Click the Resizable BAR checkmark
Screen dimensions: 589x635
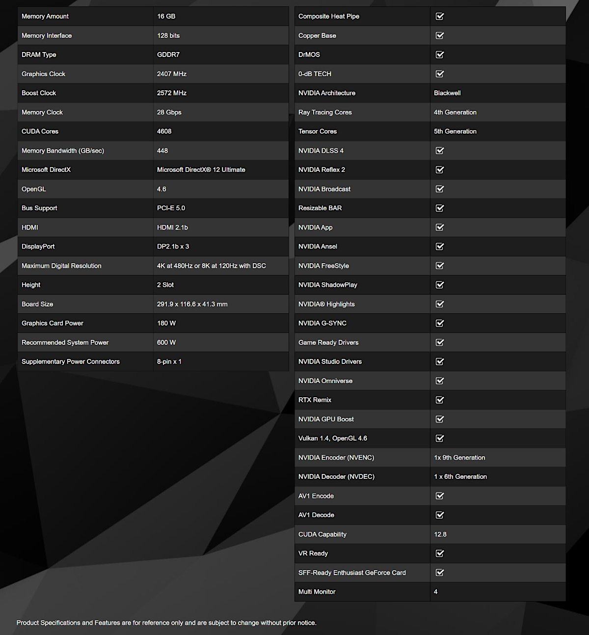pyautogui.click(x=440, y=208)
